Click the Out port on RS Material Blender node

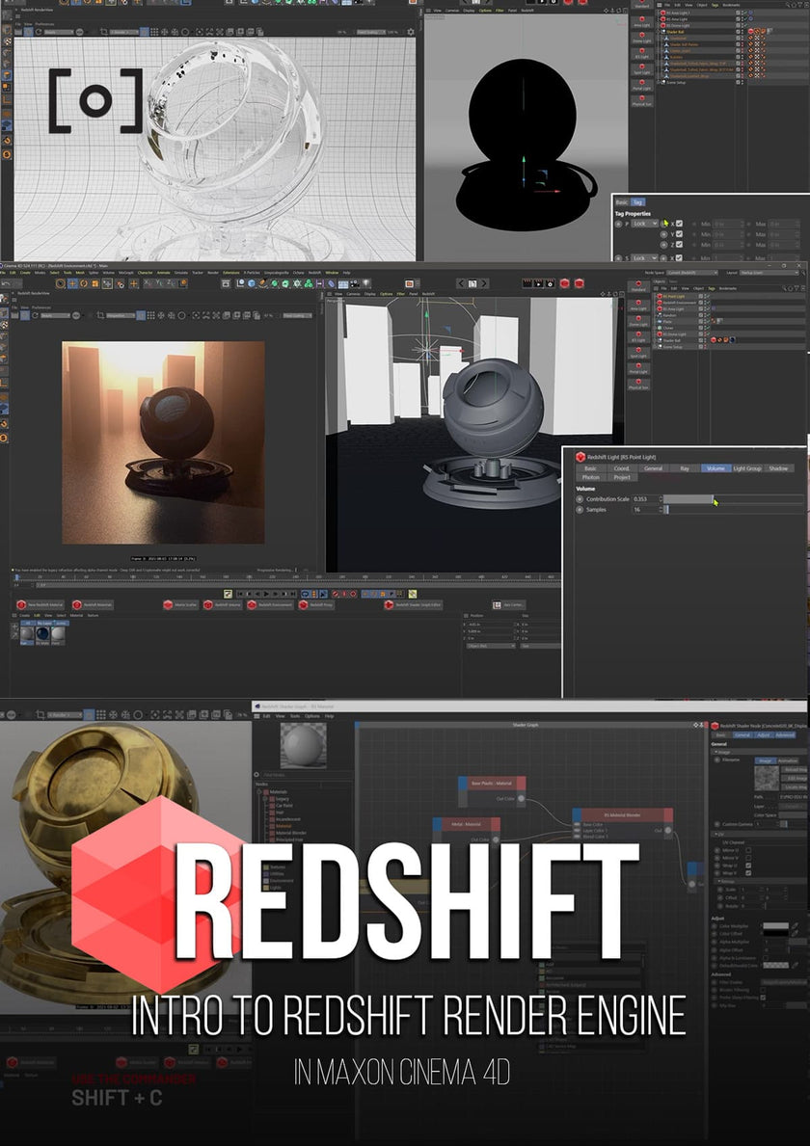tap(668, 830)
